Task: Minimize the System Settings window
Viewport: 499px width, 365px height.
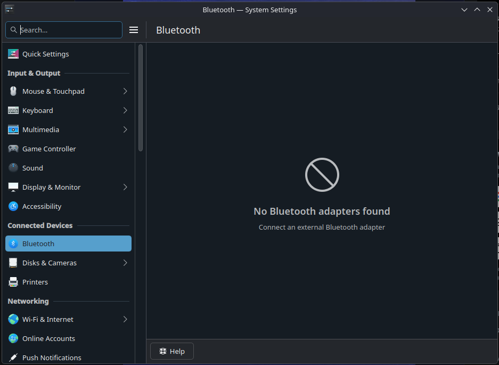Action: tap(464, 10)
